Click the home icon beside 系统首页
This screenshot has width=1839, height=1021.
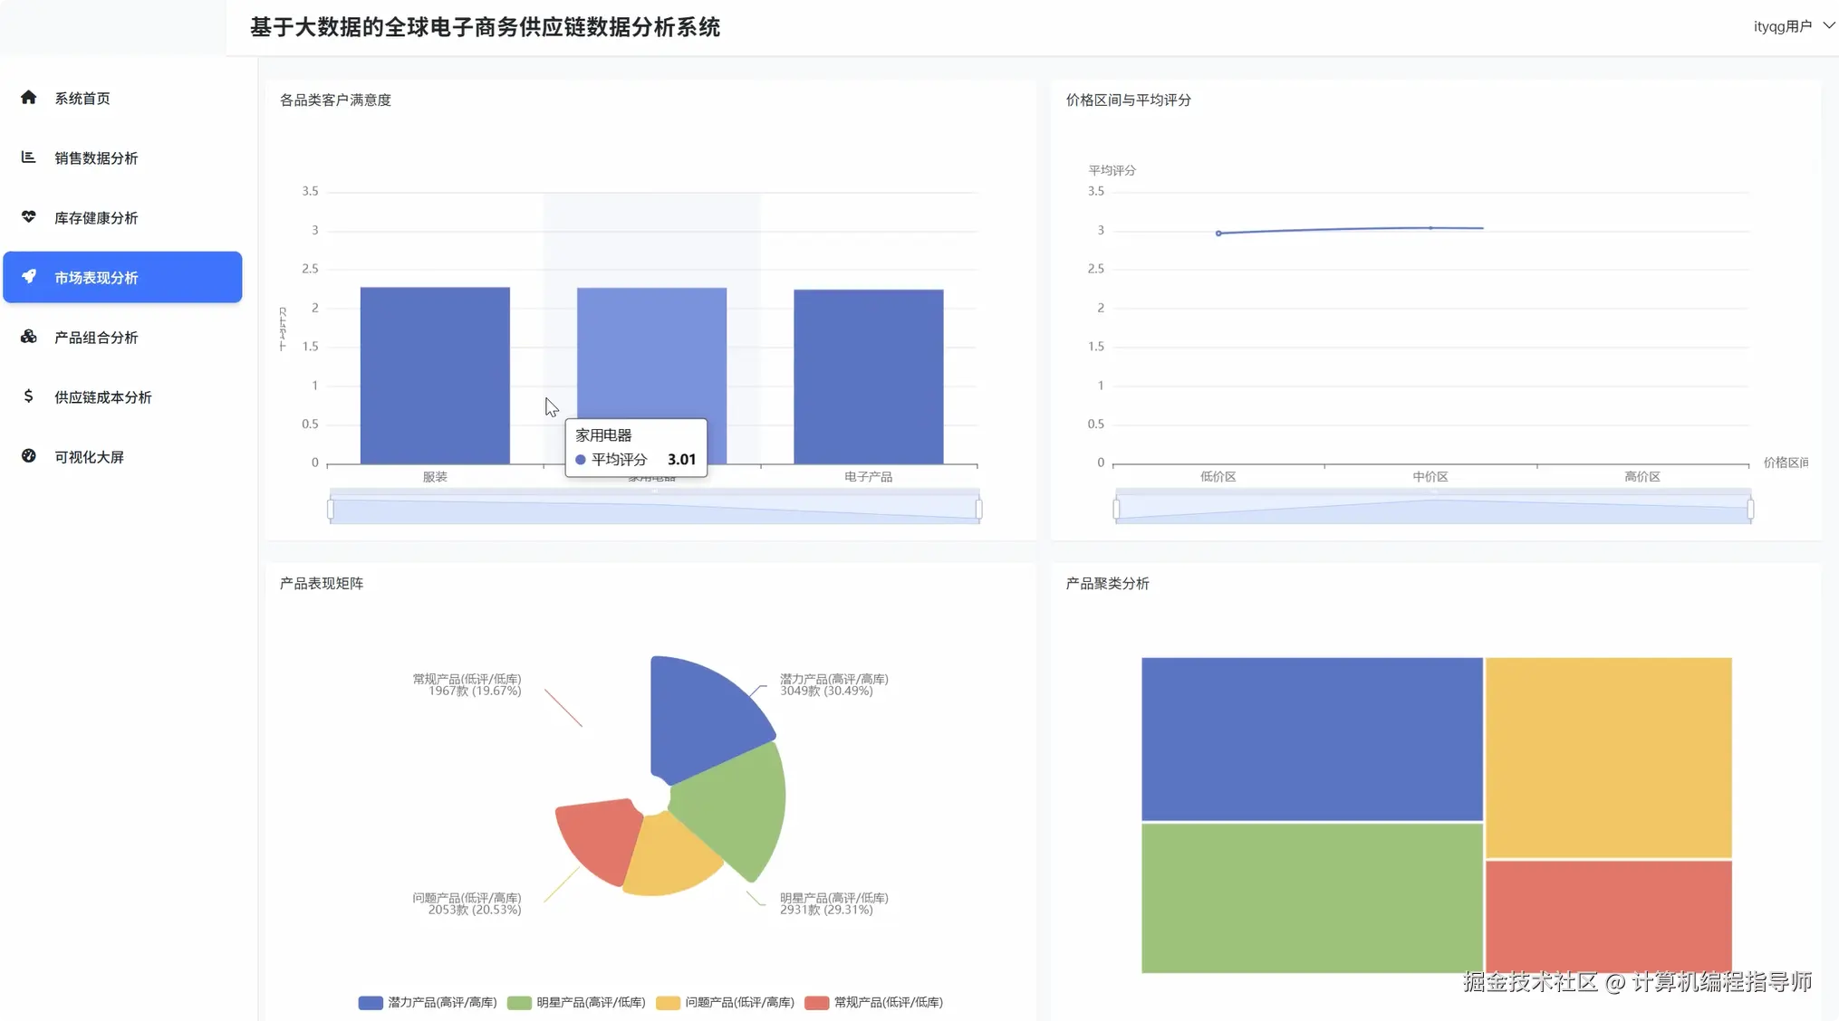click(29, 98)
